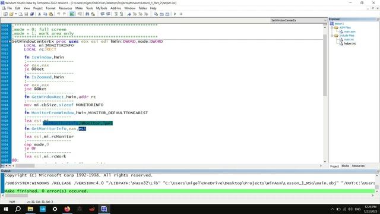Open the Tables menu
The image size is (380, 214).
pyautogui.click(x=142, y=8)
